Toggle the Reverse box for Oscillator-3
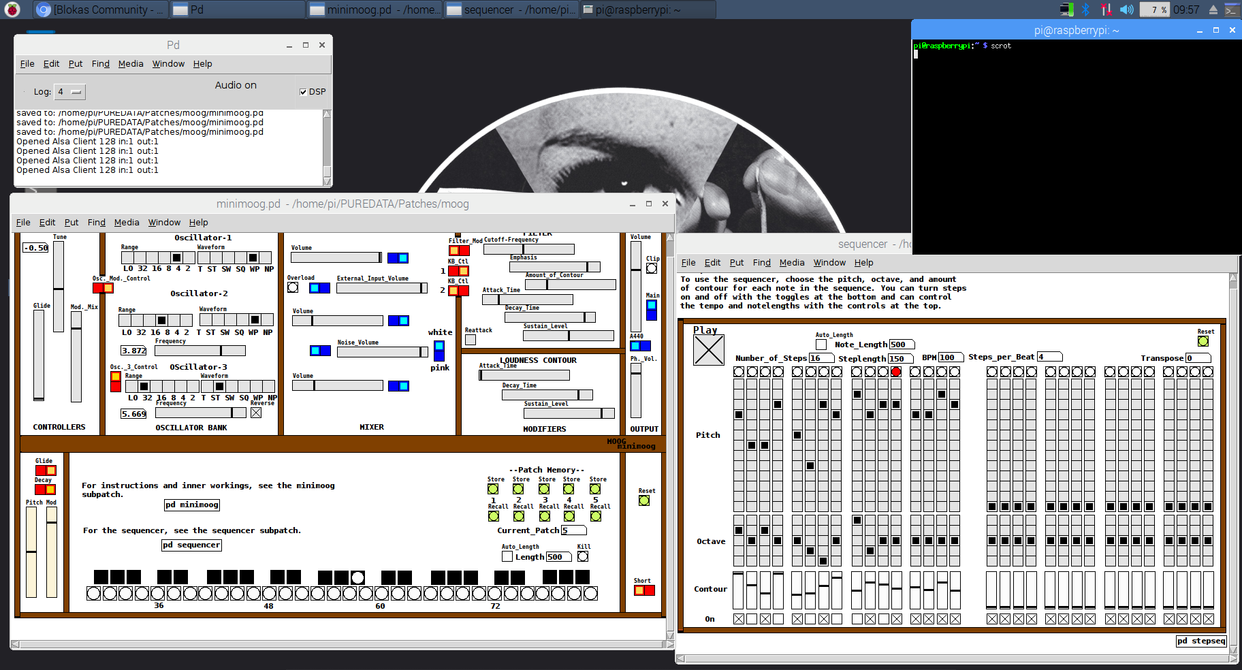Image resolution: width=1242 pixels, height=670 pixels. [256, 413]
